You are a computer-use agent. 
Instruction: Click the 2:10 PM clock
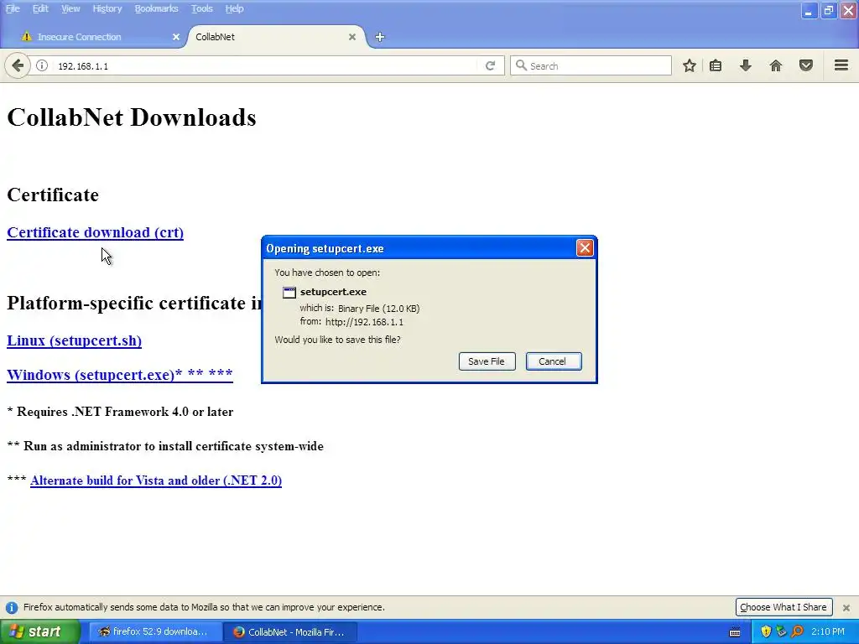pos(828,631)
